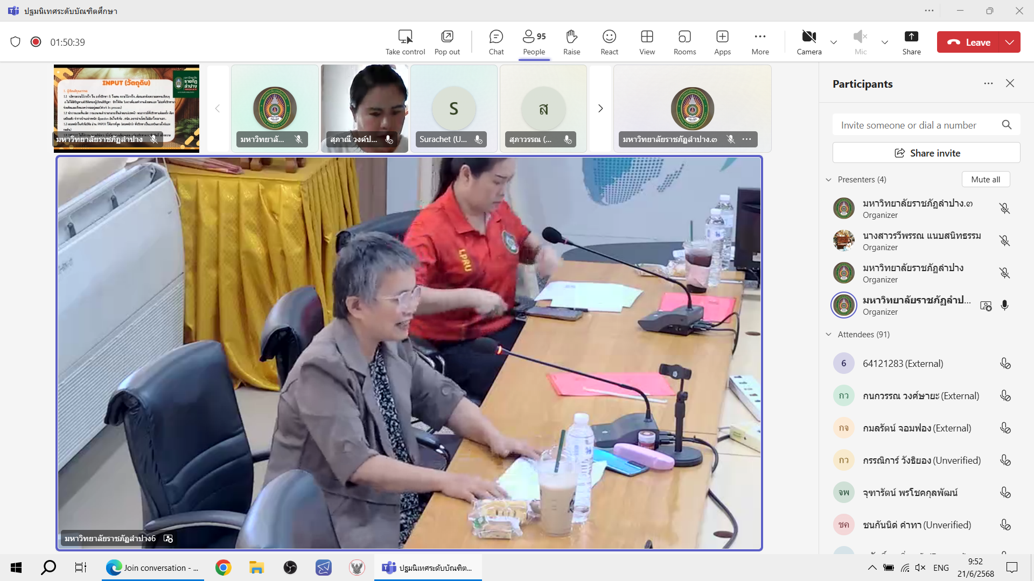The width and height of the screenshot is (1034, 581).
Task: Raise your hand
Action: point(571,42)
